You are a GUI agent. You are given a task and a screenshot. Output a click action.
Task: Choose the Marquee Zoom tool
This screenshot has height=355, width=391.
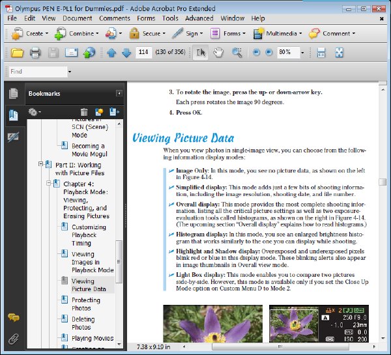[237, 53]
